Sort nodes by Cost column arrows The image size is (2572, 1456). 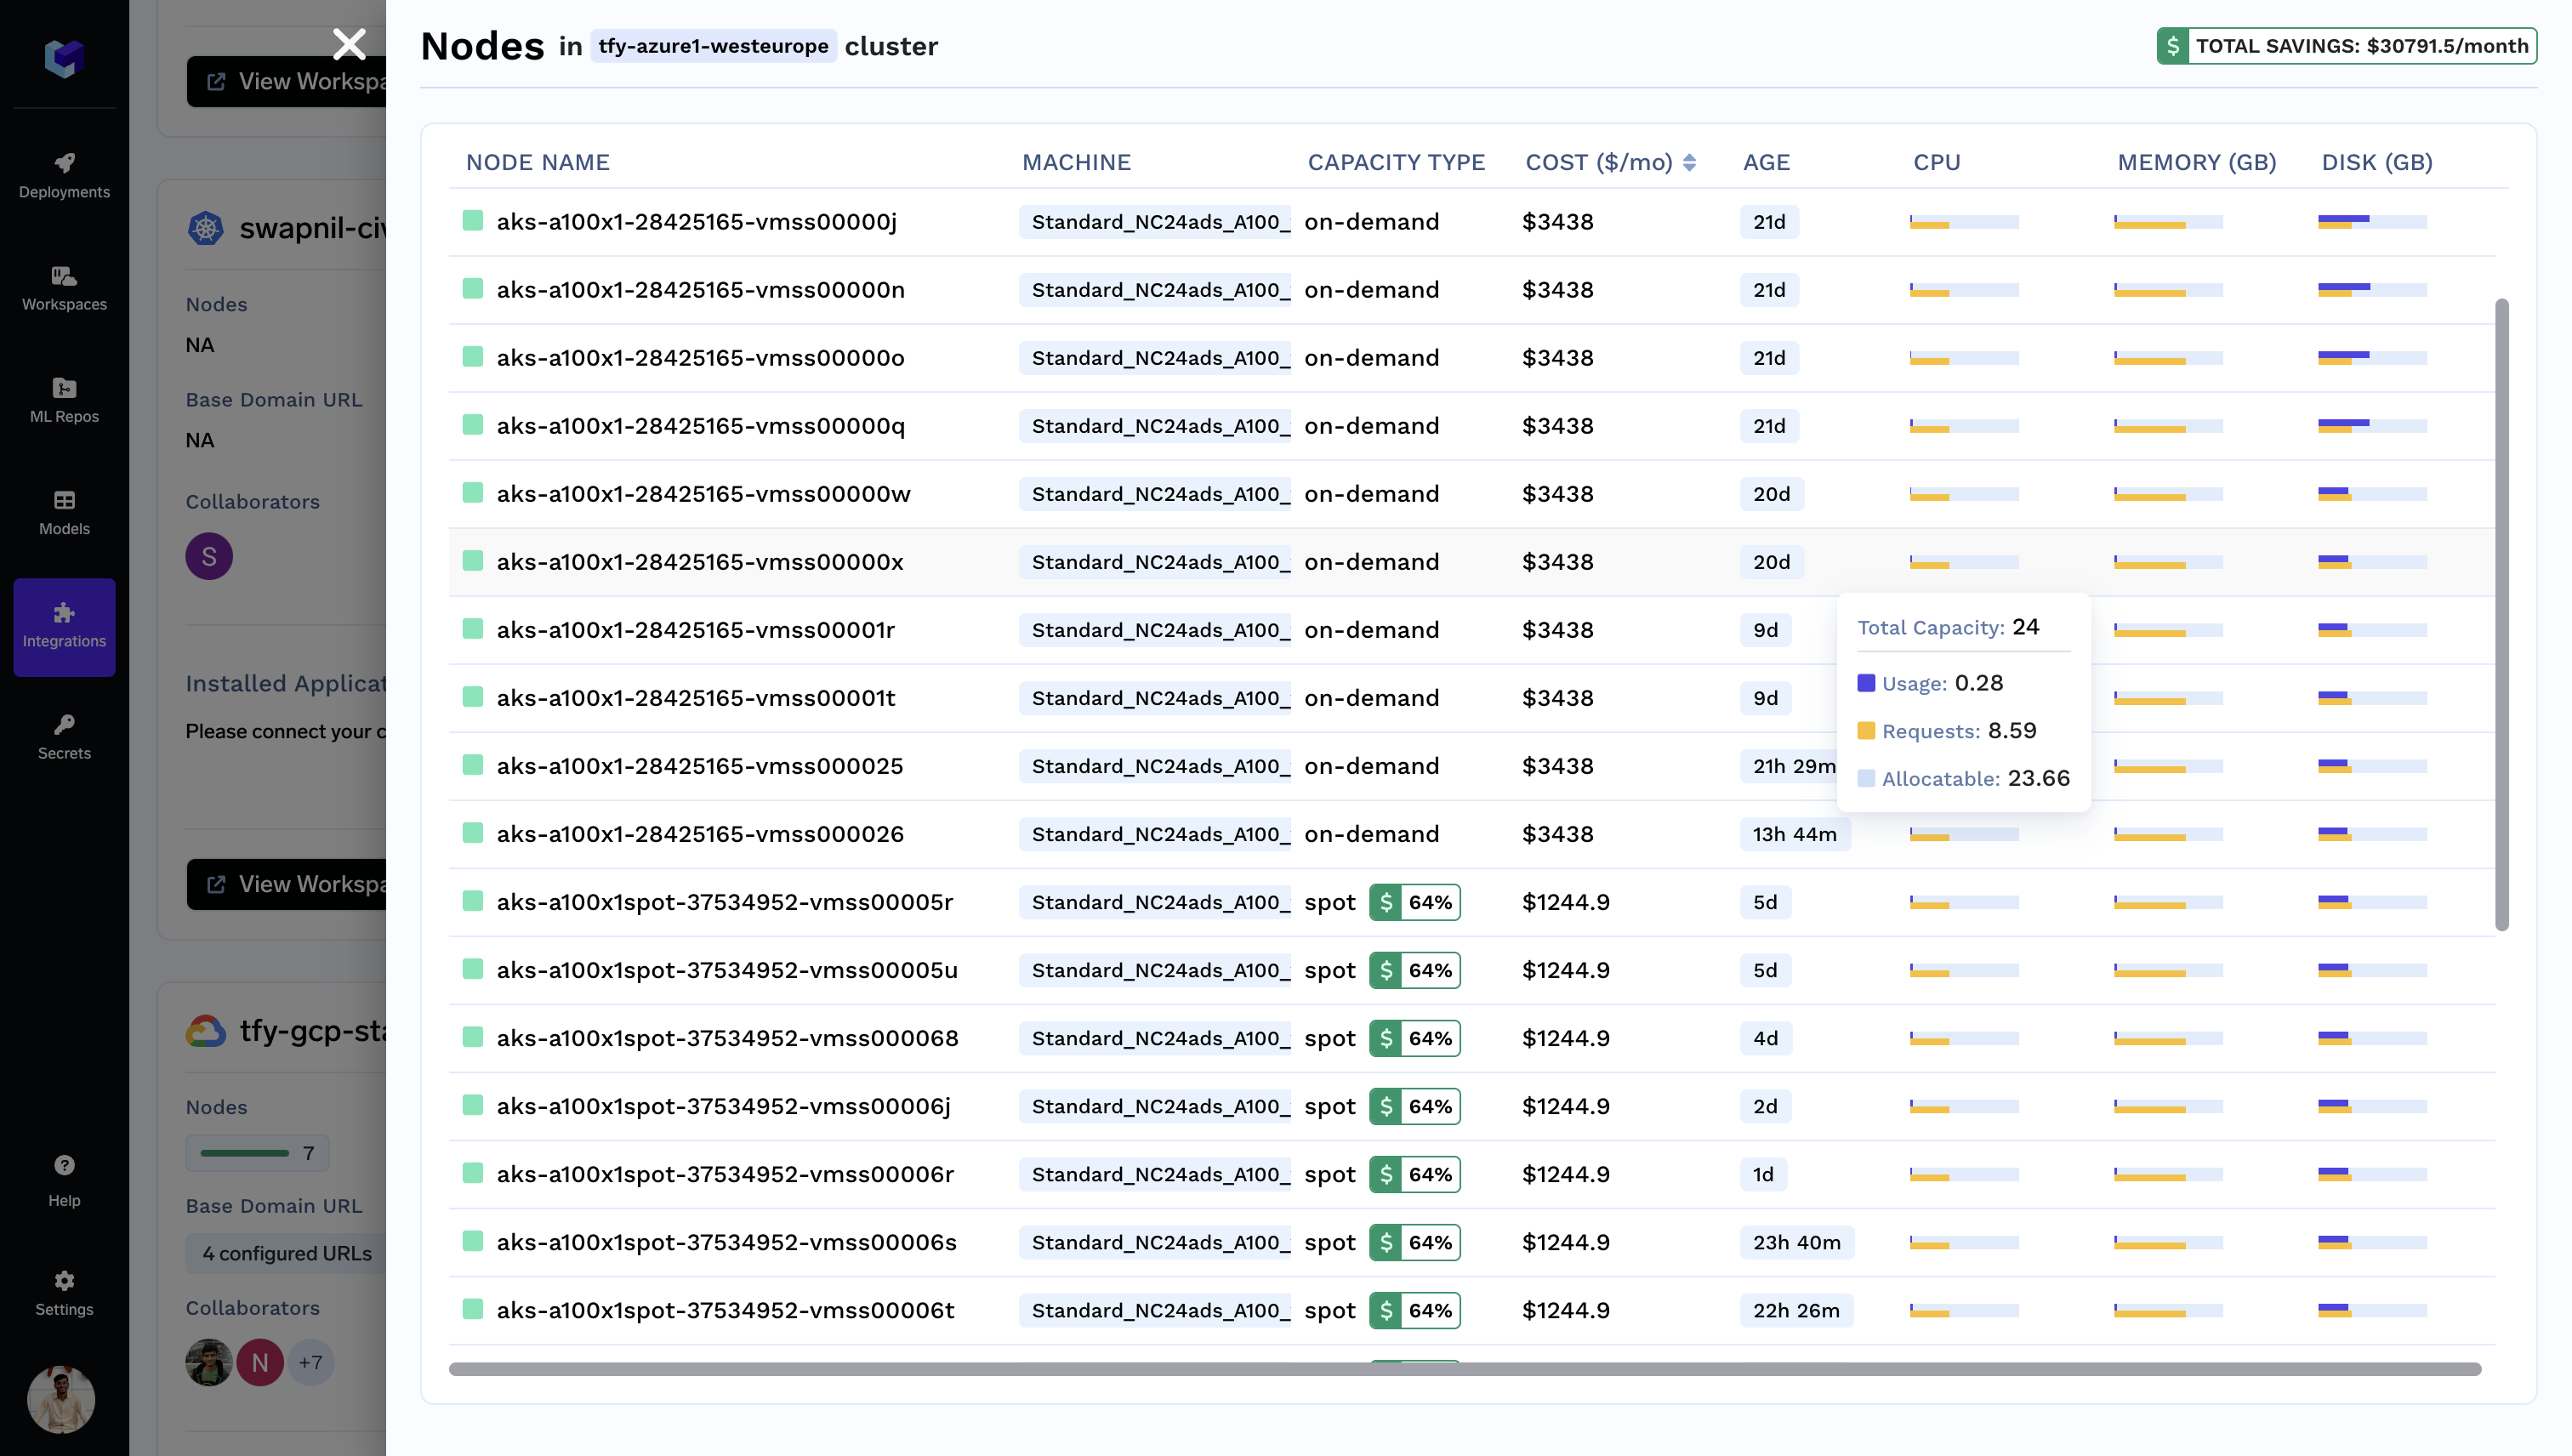(1689, 162)
